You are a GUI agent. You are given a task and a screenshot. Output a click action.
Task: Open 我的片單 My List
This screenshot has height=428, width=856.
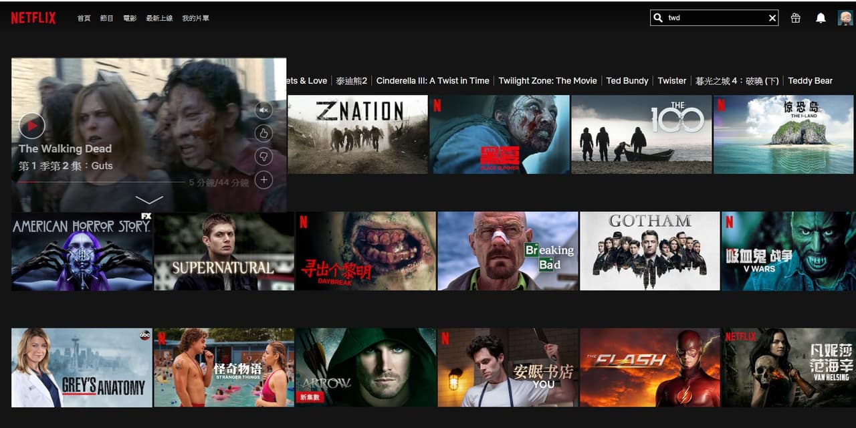pyautogui.click(x=195, y=18)
